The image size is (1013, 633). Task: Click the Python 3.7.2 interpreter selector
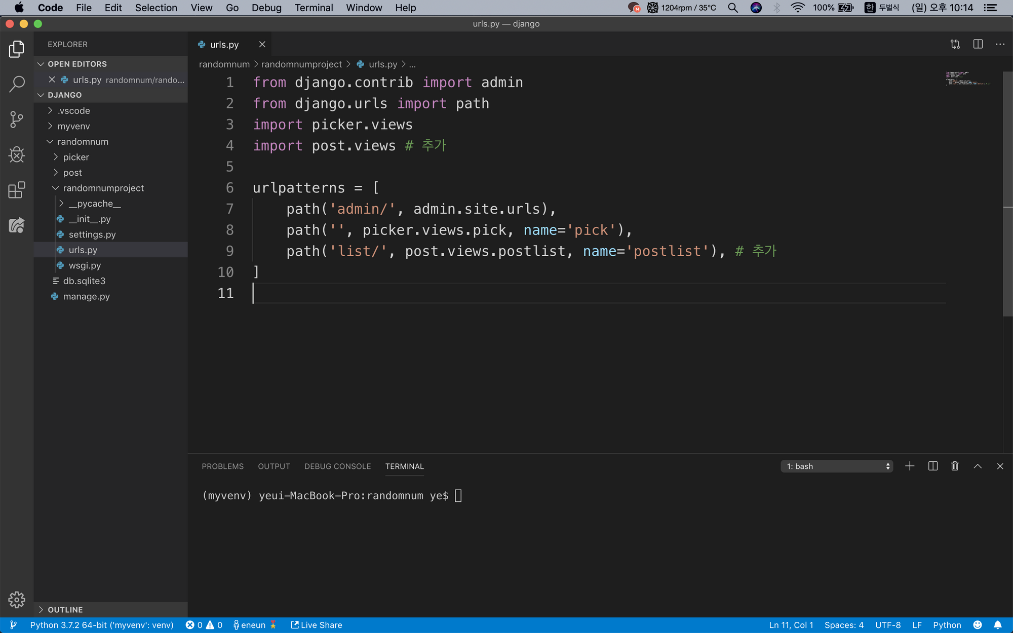(101, 625)
